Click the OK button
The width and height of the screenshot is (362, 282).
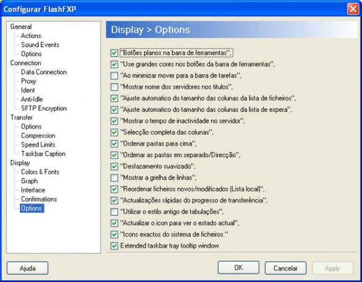(238, 268)
